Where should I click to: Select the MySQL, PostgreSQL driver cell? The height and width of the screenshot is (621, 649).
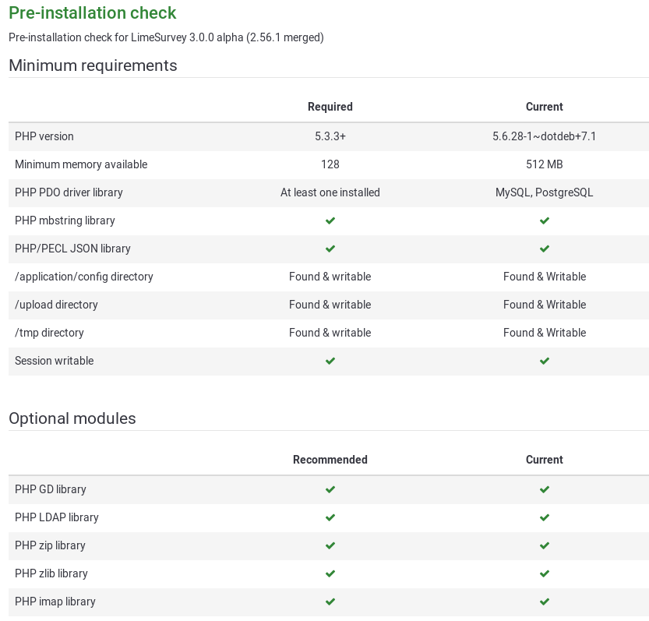tap(544, 192)
